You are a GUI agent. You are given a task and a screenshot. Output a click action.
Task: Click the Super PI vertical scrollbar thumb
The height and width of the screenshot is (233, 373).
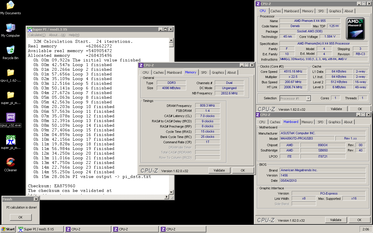(171, 45)
